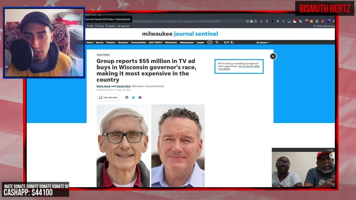
Task: Click the weather 61°F indicator
Action: coord(229,42)
